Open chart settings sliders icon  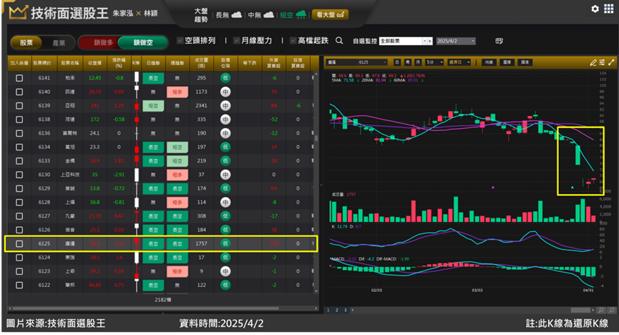[x=602, y=62]
